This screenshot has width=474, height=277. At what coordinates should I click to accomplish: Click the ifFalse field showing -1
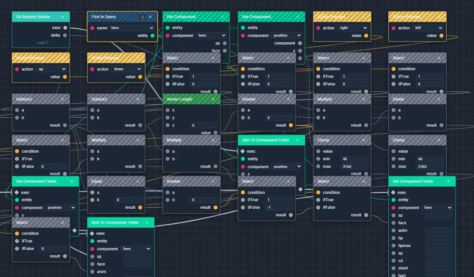(x=279, y=207)
